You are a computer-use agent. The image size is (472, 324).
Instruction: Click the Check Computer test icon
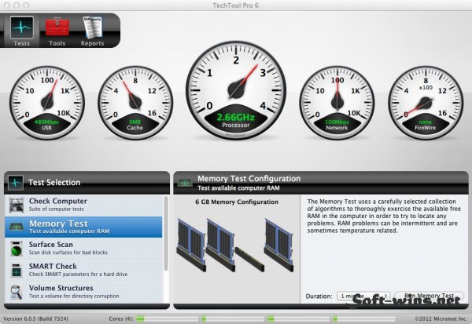tap(17, 205)
